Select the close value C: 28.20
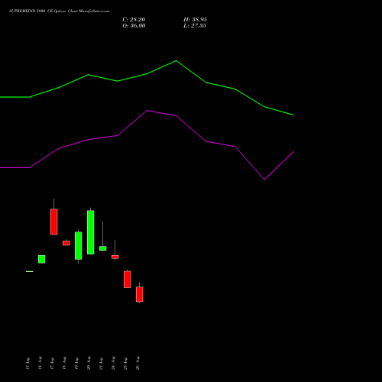This screenshot has width=382, height=382. tap(134, 20)
